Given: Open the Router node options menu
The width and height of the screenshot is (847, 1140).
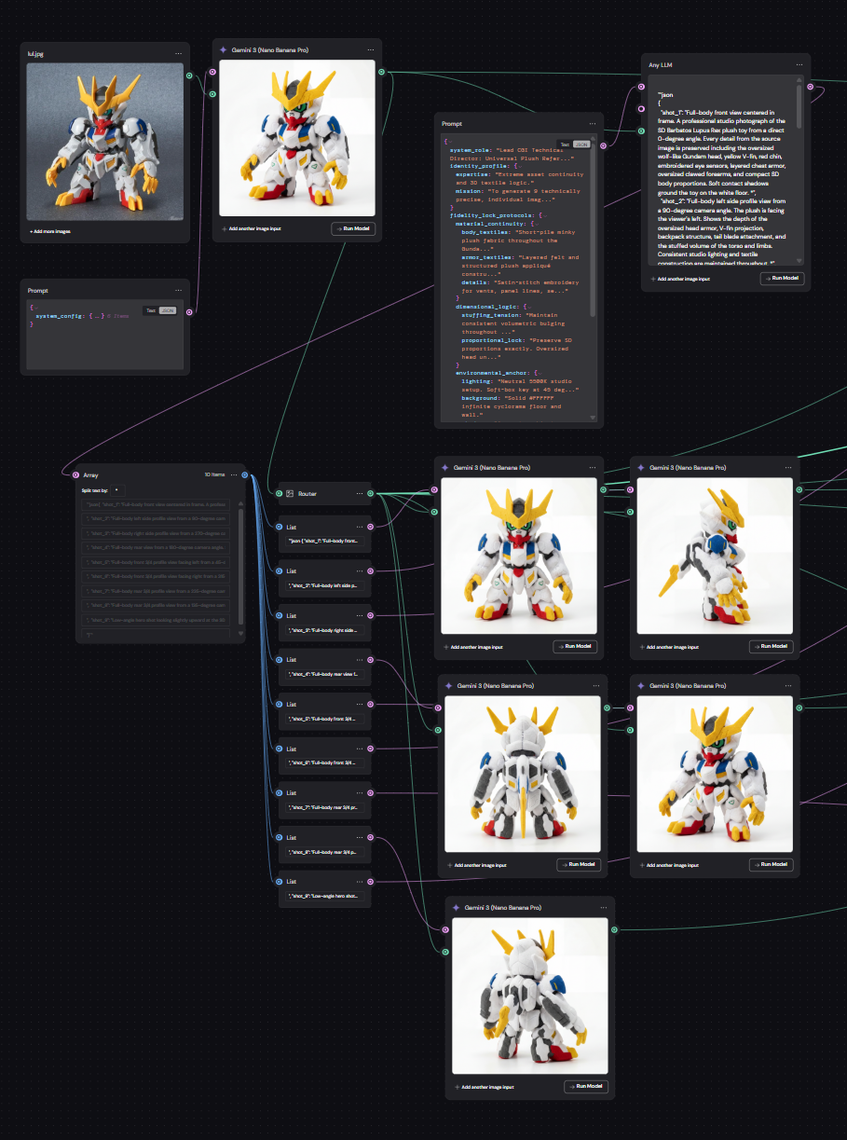Looking at the screenshot, I should 360,493.
